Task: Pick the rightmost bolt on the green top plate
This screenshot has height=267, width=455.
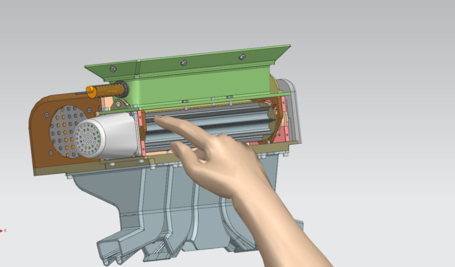Action: click(242, 56)
